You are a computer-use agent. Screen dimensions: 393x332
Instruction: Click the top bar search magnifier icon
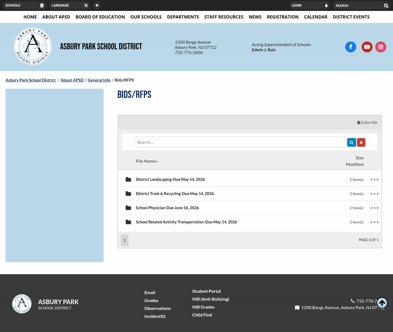click(x=386, y=5)
